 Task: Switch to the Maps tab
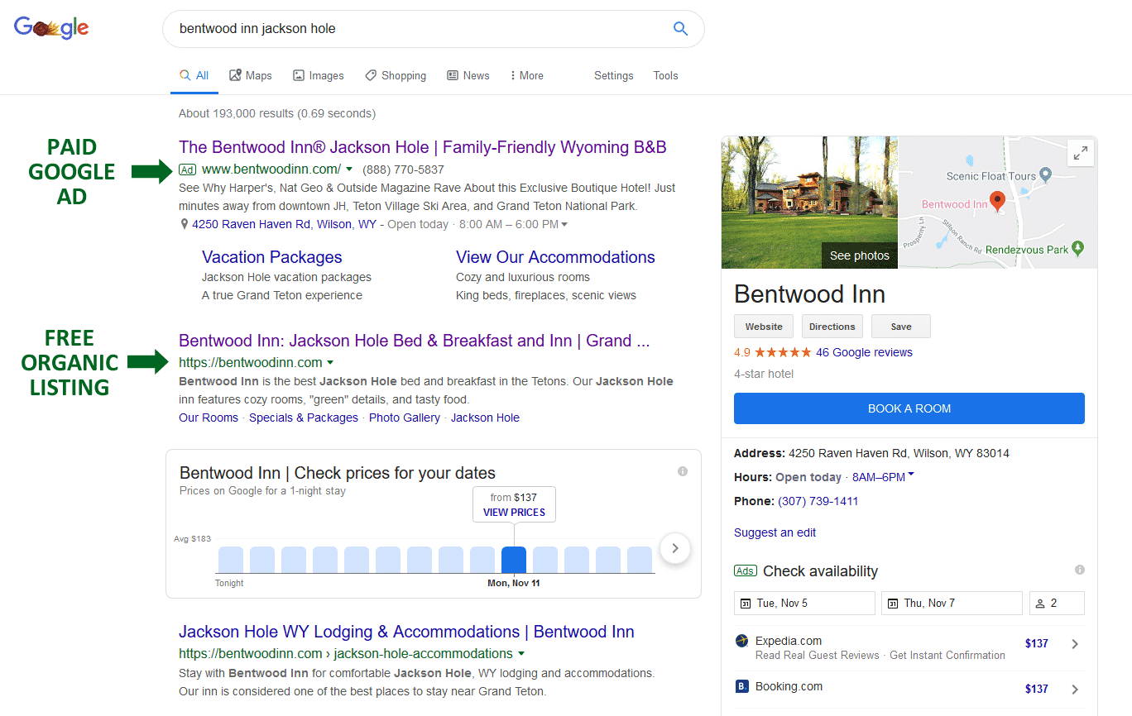250,75
